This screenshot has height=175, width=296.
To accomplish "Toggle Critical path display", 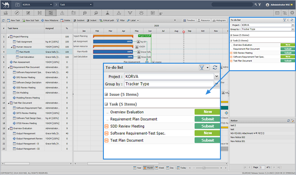I will point(106,20).
